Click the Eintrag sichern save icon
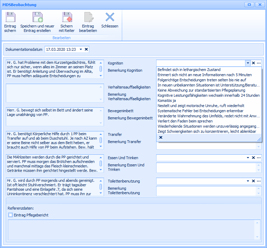This screenshot has width=267, height=248. [x=10, y=17]
